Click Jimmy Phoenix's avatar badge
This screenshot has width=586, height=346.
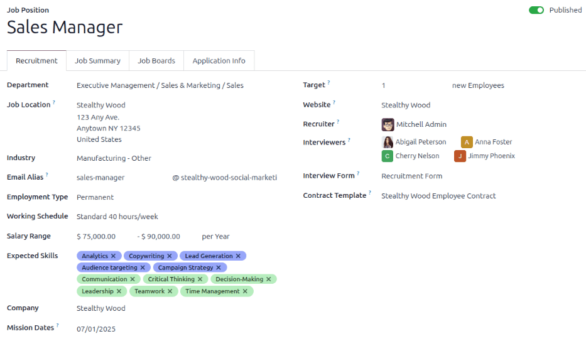[x=460, y=156]
